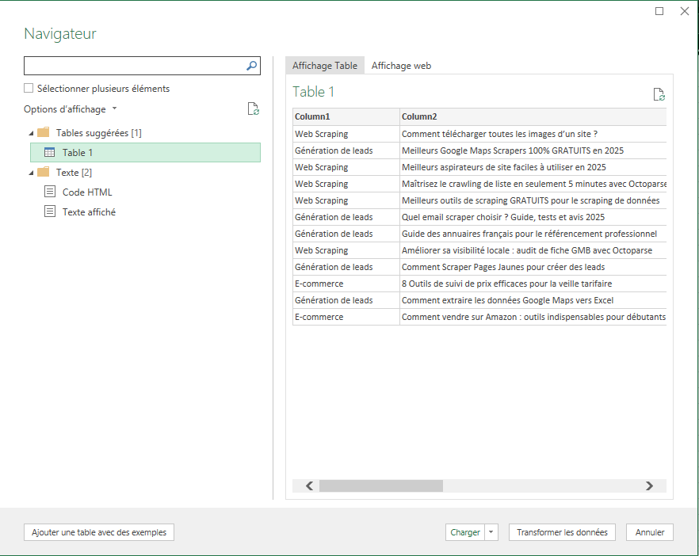The height and width of the screenshot is (556, 699).
Task: Select the Affichage Table tab
Action: [324, 66]
